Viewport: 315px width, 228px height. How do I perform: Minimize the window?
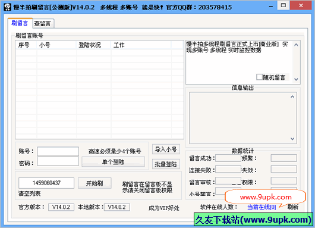(x=271, y=7)
